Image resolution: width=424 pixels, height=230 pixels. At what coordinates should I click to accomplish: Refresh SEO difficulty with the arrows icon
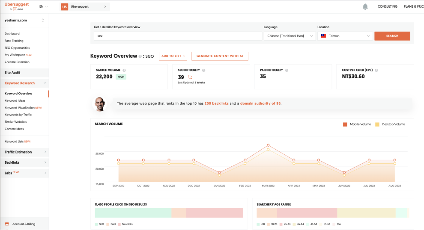[x=190, y=77]
